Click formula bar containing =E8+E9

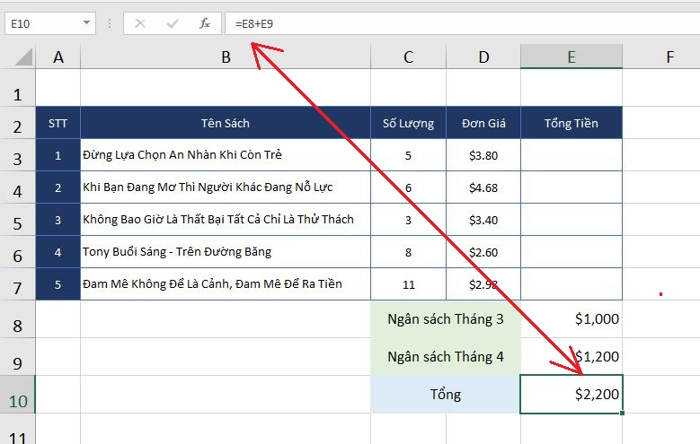click(462, 23)
